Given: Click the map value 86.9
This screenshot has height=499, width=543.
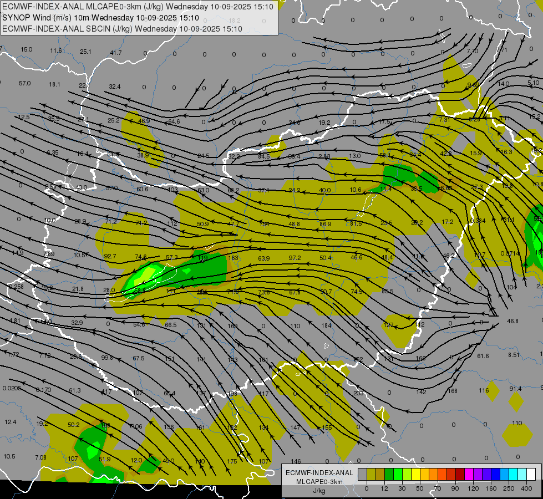Looking at the screenshot, I should [x=325, y=224].
